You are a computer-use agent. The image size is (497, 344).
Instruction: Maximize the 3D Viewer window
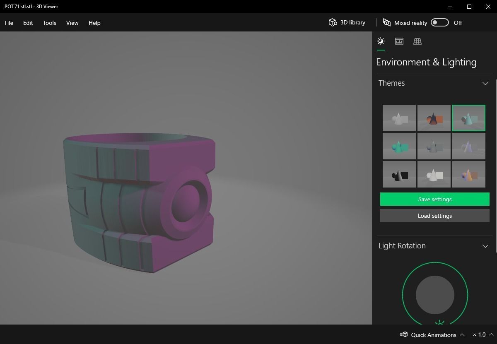(x=469, y=7)
